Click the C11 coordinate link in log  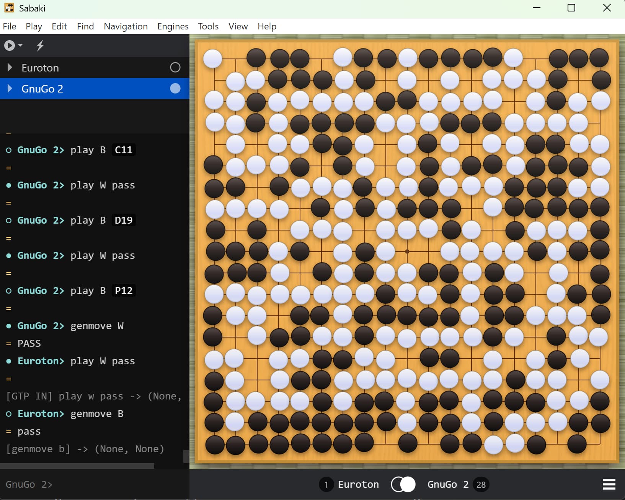tap(123, 150)
